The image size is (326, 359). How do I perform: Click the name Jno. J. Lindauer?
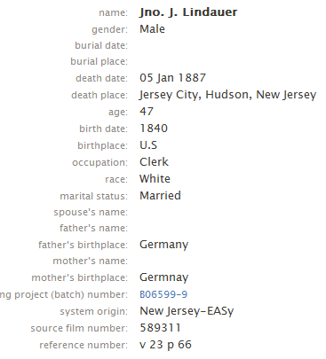click(x=188, y=12)
